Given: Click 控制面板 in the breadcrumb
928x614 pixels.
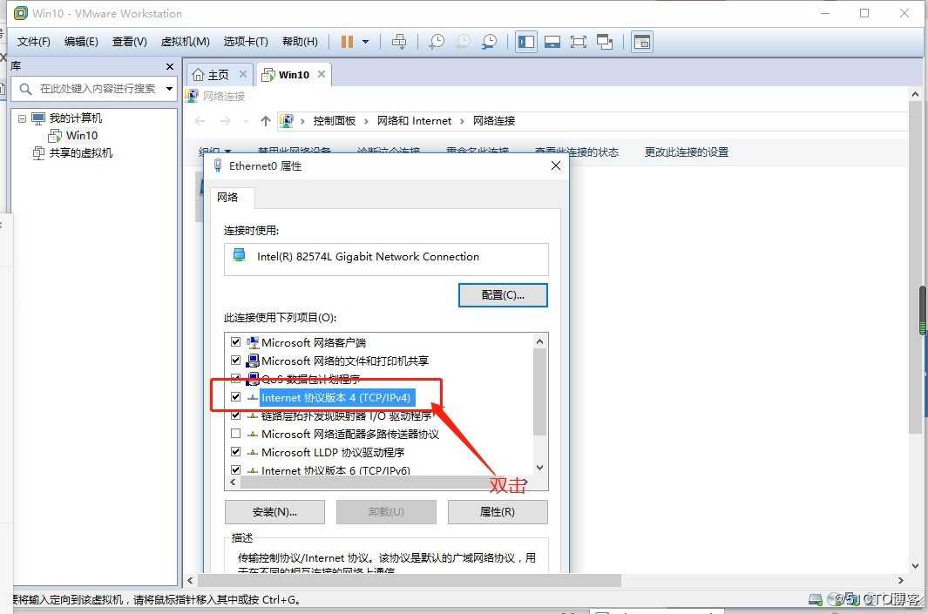Looking at the screenshot, I should pos(335,121).
